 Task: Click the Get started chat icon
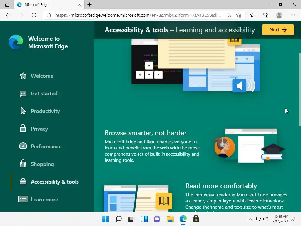coord(23,94)
